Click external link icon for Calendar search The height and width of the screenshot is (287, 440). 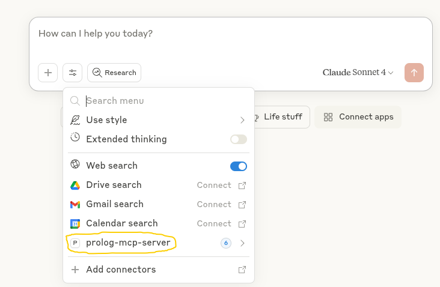pos(242,224)
